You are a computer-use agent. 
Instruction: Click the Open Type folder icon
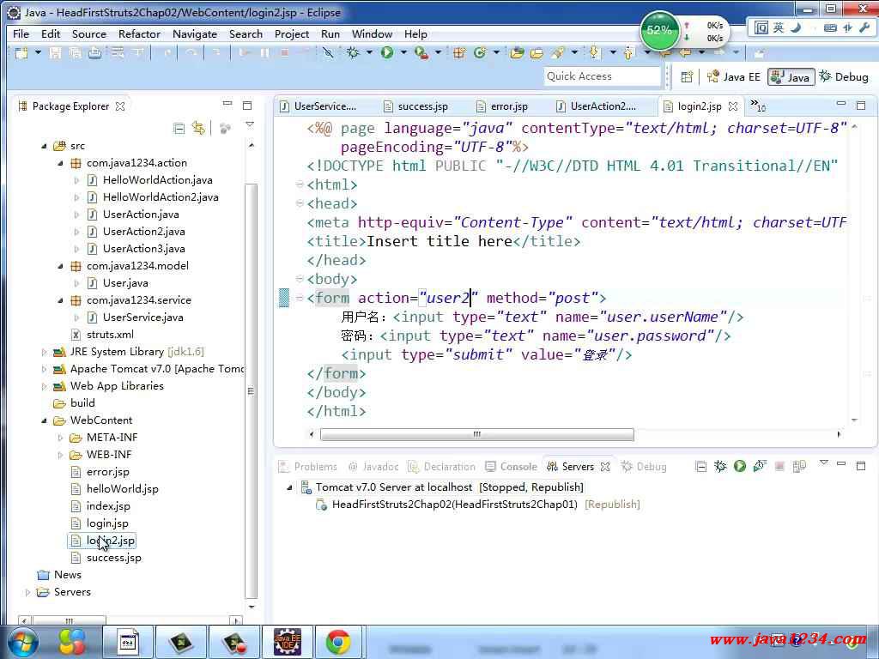coord(517,52)
